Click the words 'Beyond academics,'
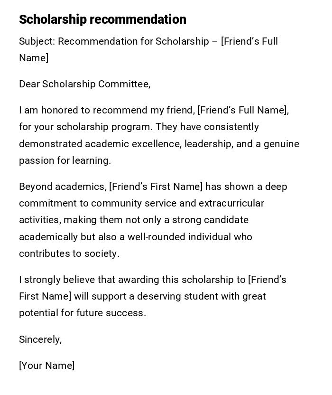 pyautogui.click(x=62, y=187)
